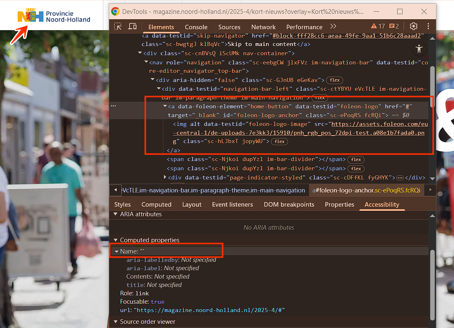Image resolution: width=454 pixels, height=328 pixels.
Task: Click the issues counter showing 2
Action: tap(394, 26)
